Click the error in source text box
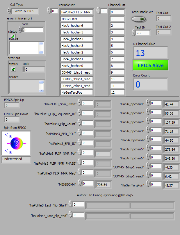180x235 pixels. coord(24,48)
